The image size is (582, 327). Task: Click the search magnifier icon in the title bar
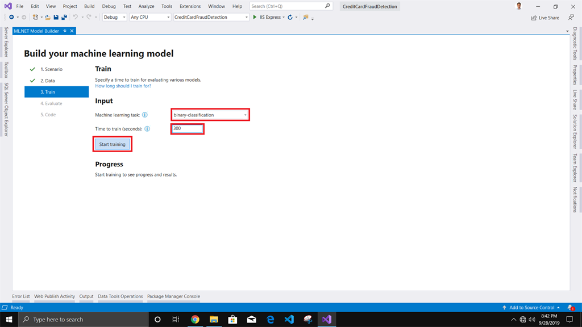327,6
